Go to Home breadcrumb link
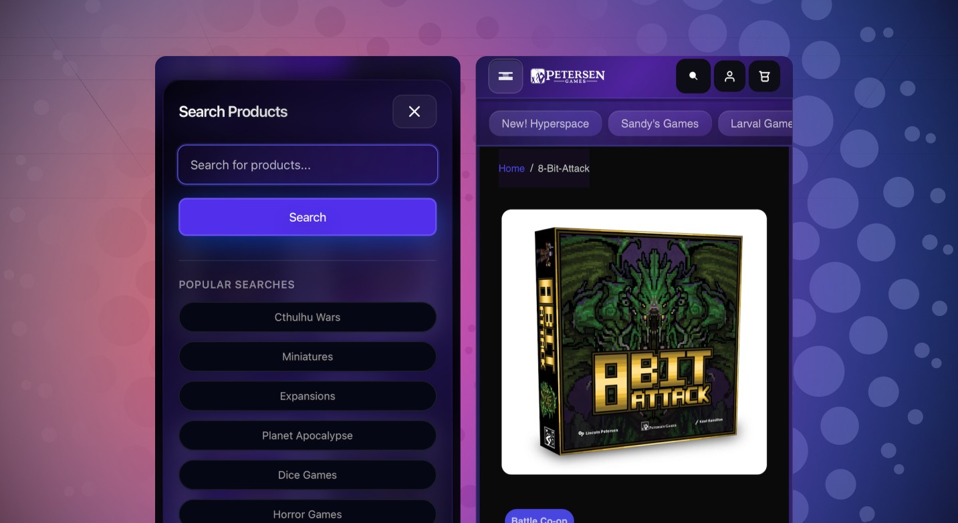This screenshot has width=958, height=523. [x=511, y=168]
